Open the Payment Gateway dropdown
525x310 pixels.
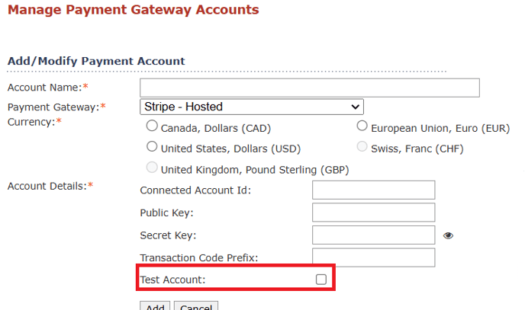pos(252,107)
